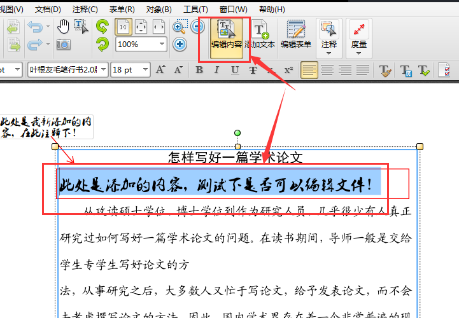Screen dimensions: 459x318
Task: Zoom out with the minus circle
Action: (x=197, y=27)
